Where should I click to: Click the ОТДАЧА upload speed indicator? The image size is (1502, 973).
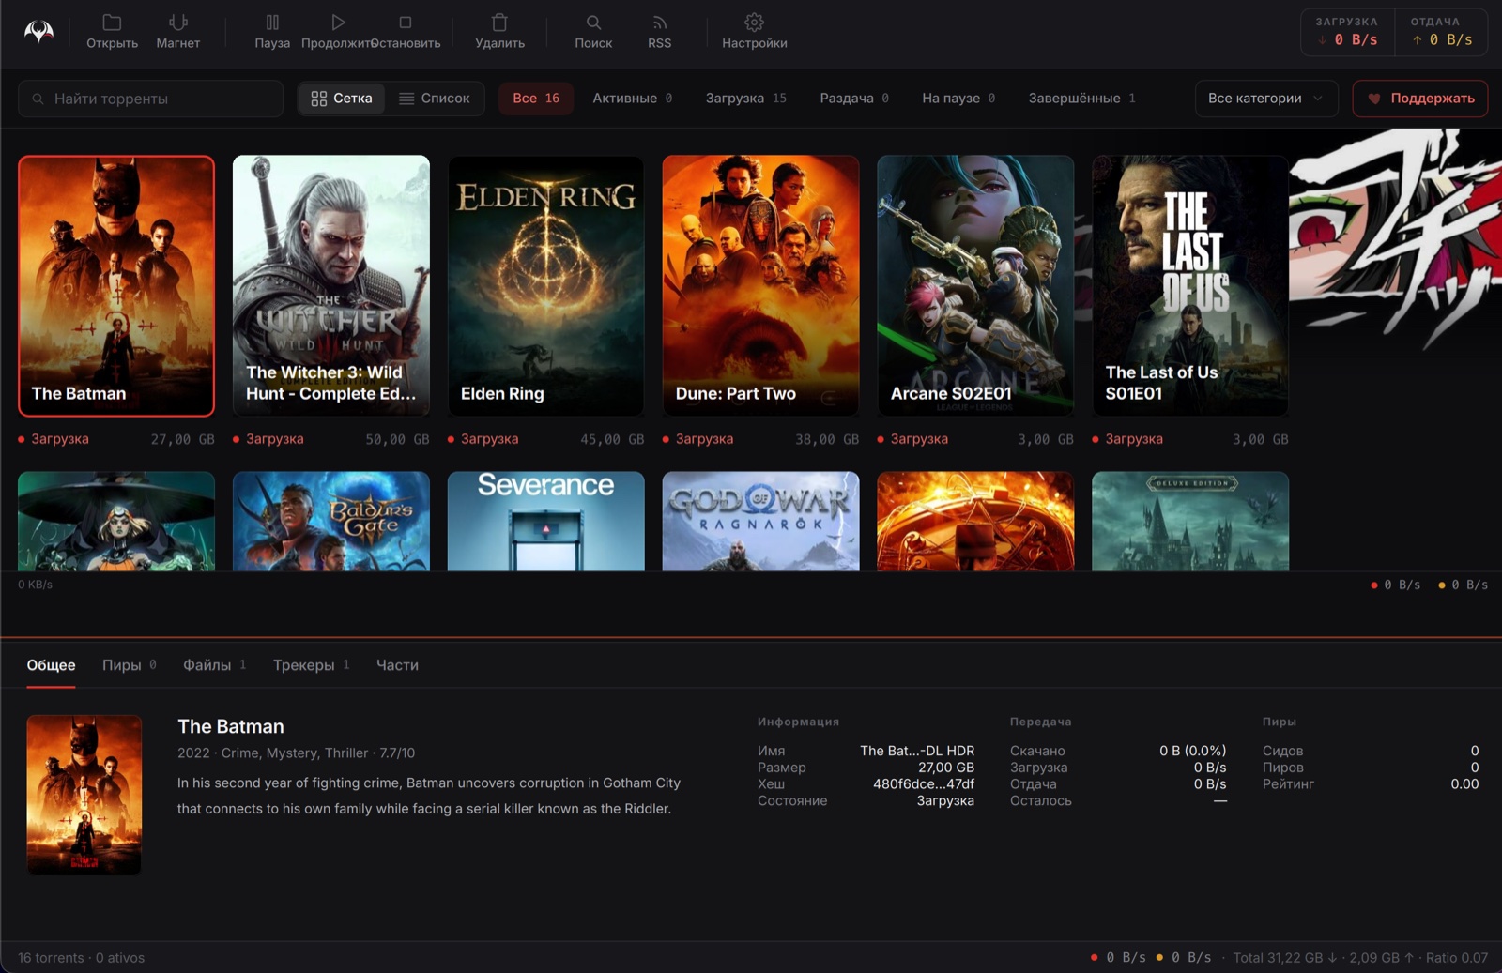(1441, 32)
